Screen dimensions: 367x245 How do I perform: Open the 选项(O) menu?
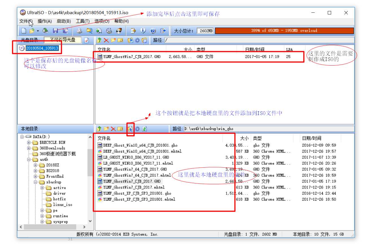102,21
